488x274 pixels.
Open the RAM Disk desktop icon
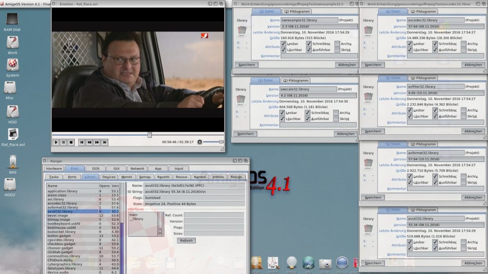tap(12, 19)
